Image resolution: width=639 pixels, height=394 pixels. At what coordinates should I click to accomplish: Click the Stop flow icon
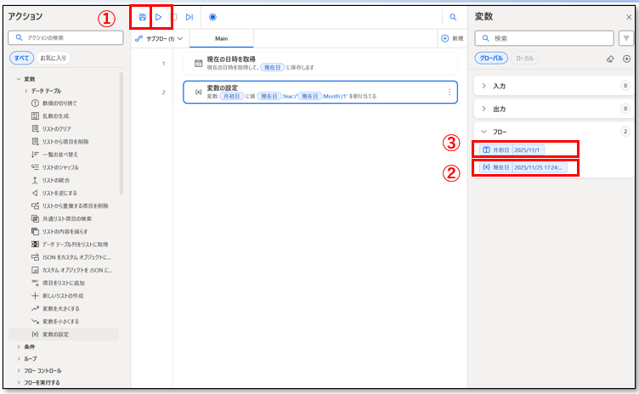[174, 17]
